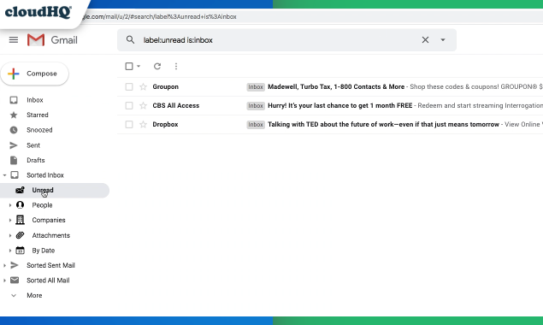Click the Sorted Sent Mail arrow icon

coord(15,265)
